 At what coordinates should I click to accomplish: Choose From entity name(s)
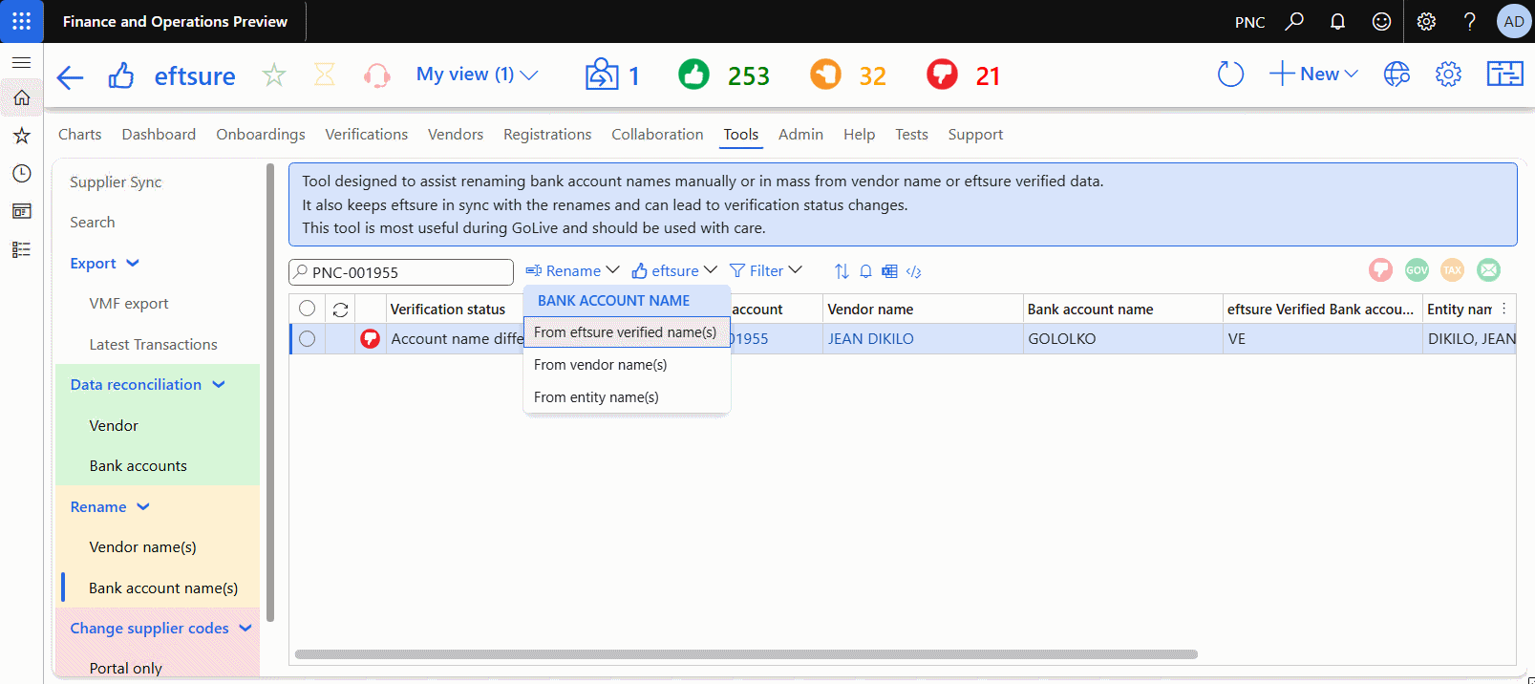pos(627,397)
